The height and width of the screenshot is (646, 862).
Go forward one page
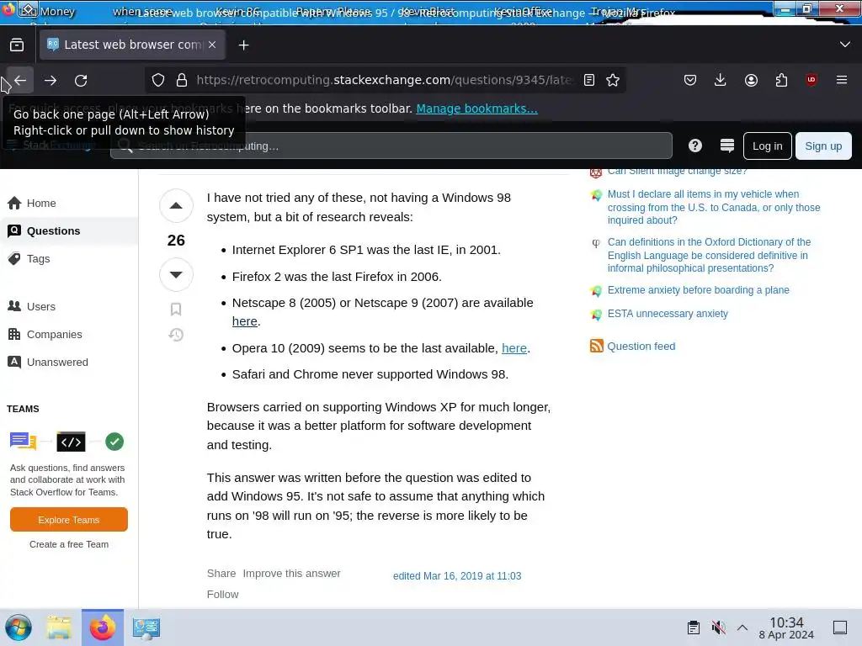point(51,80)
